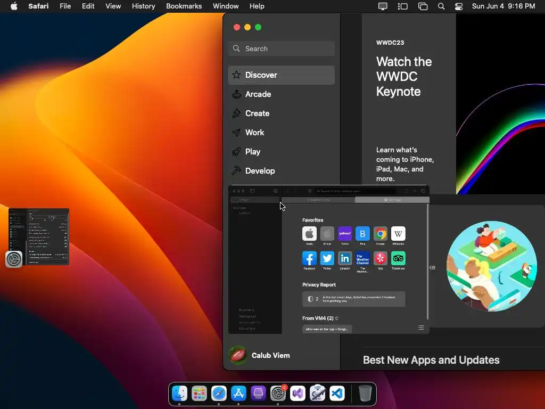Open the Bookmarks menu

click(184, 6)
